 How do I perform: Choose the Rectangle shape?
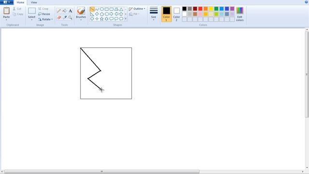[107, 9]
